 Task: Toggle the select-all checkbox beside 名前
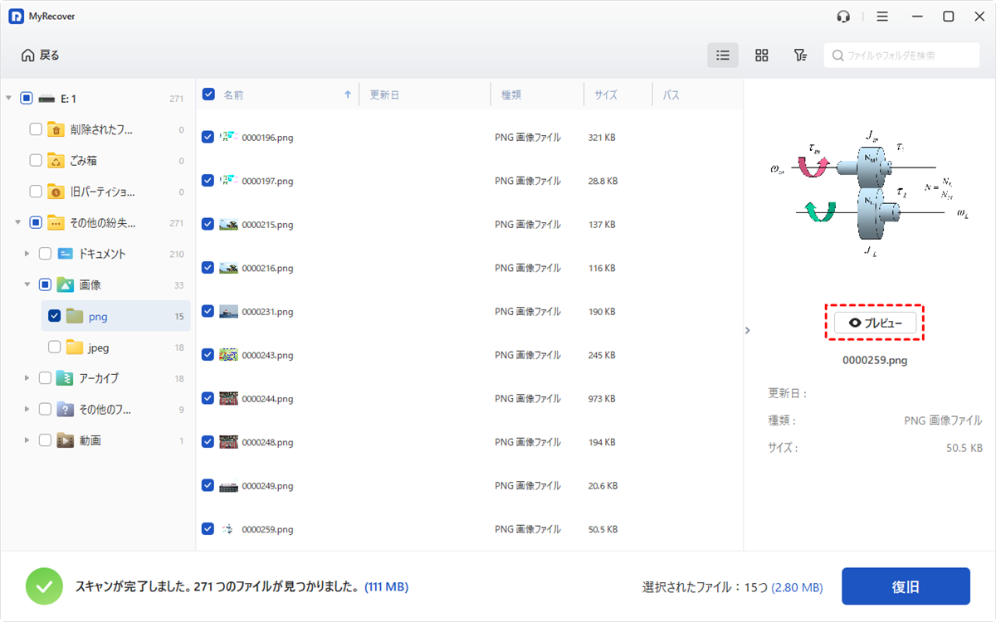click(x=209, y=95)
